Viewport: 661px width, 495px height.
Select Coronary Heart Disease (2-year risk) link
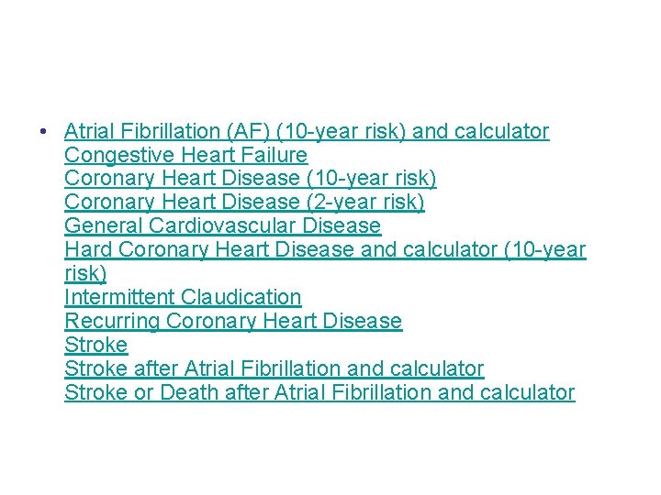click(x=244, y=202)
